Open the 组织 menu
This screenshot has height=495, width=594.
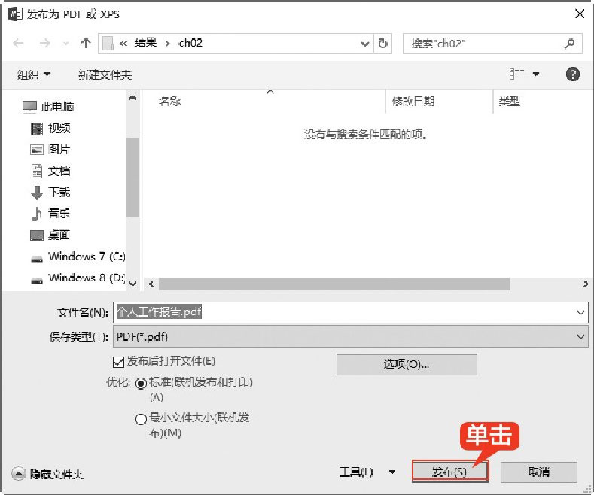(33, 74)
